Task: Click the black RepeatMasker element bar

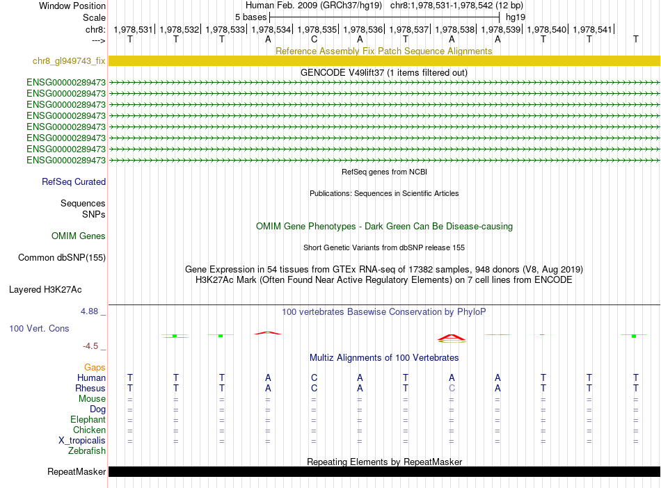Action: point(384,471)
